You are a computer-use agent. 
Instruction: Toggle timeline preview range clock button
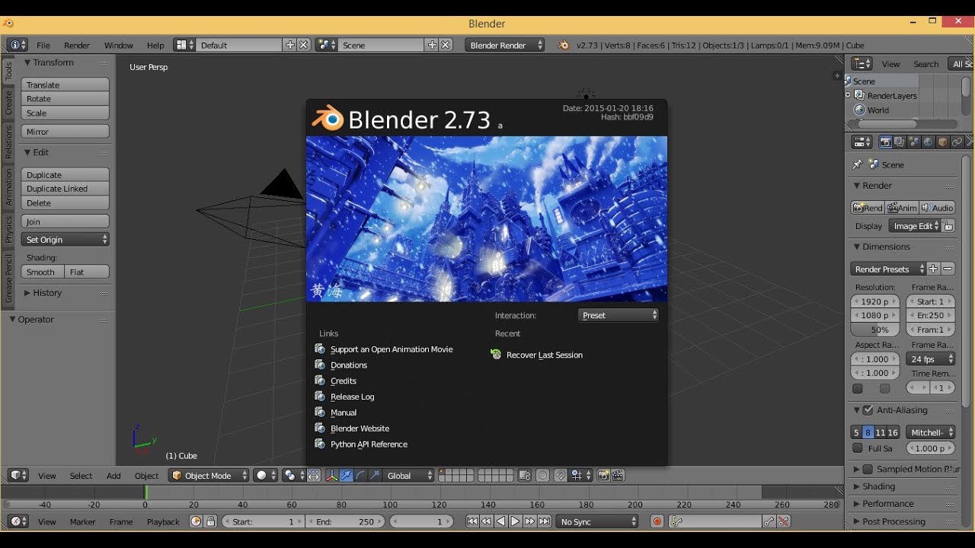[x=197, y=521]
